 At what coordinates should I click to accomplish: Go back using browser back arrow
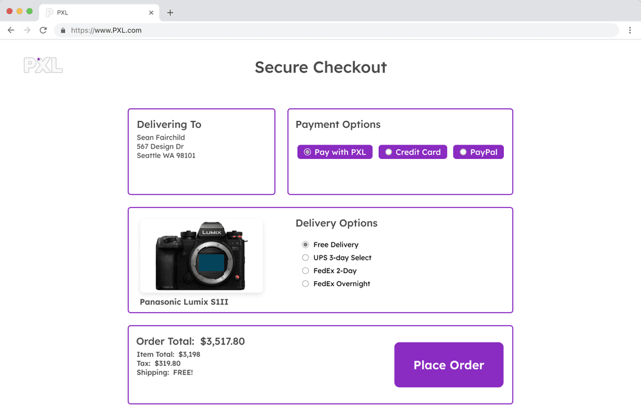[x=11, y=30]
